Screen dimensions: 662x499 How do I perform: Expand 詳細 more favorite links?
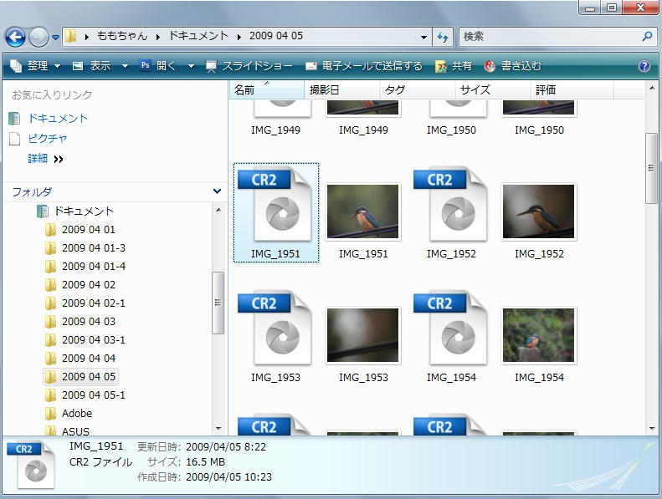45,159
